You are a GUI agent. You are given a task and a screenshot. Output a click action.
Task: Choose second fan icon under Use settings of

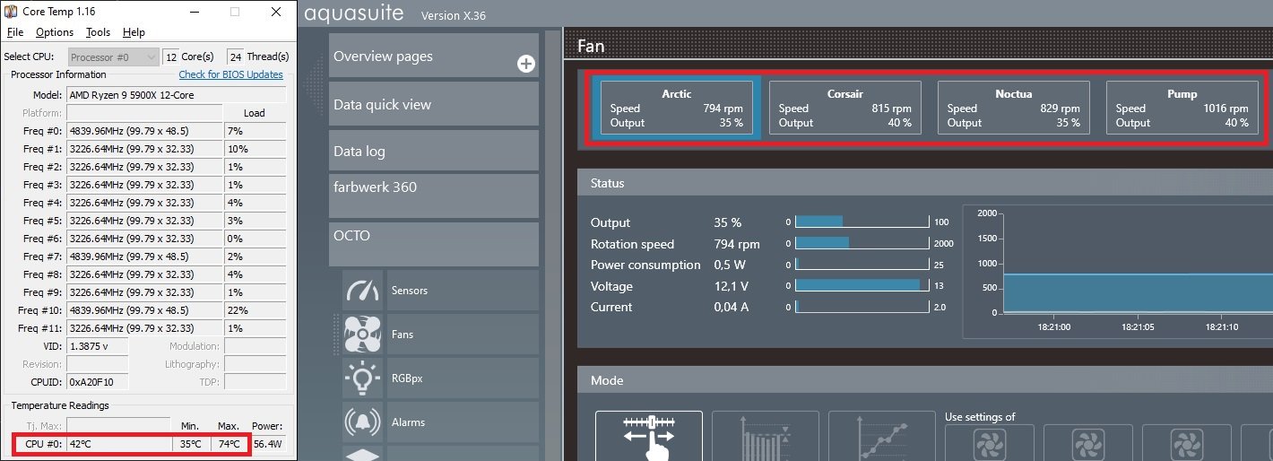pyautogui.click(x=1087, y=443)
